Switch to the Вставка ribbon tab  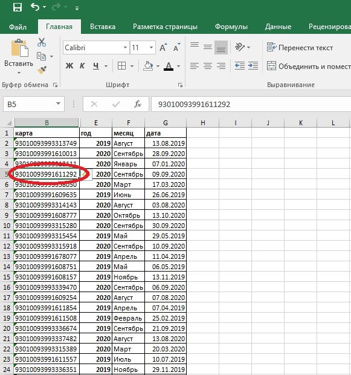point(103,27)
